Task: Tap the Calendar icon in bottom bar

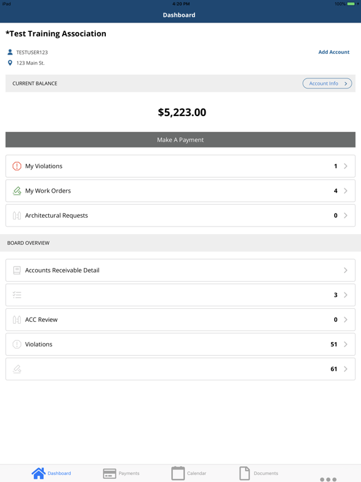Action: [x=178, y=473]
